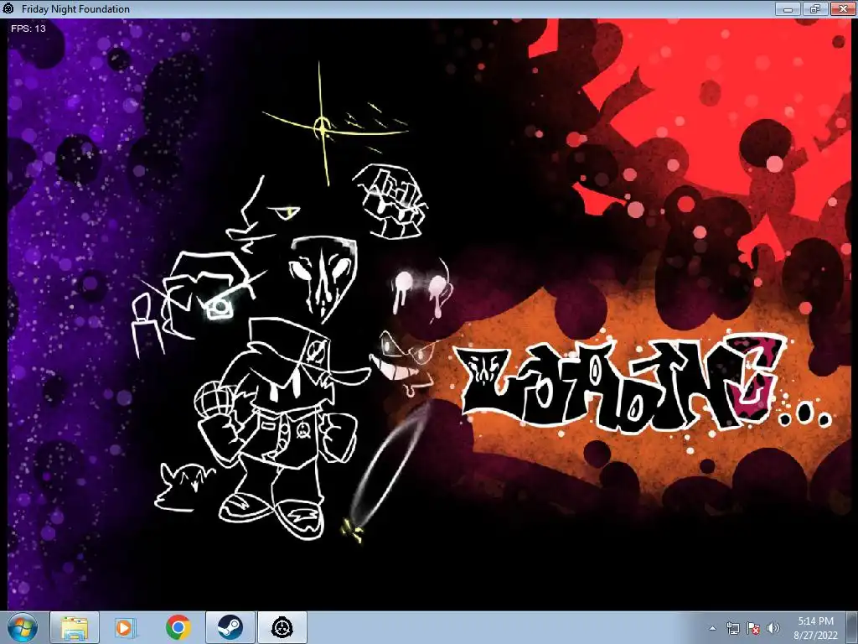The image size is (858, 644).
Task: Open the Action Center flag icon
Action: click(x=753, y=629)
